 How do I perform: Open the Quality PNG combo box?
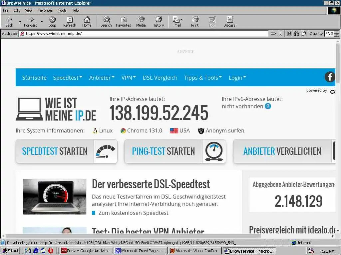(x=332, y=34)
